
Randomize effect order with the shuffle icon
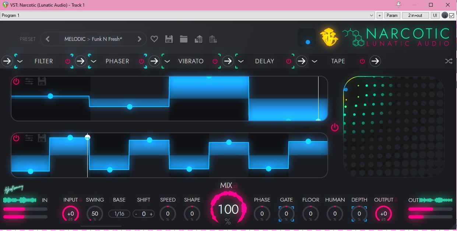pos(449,61)
